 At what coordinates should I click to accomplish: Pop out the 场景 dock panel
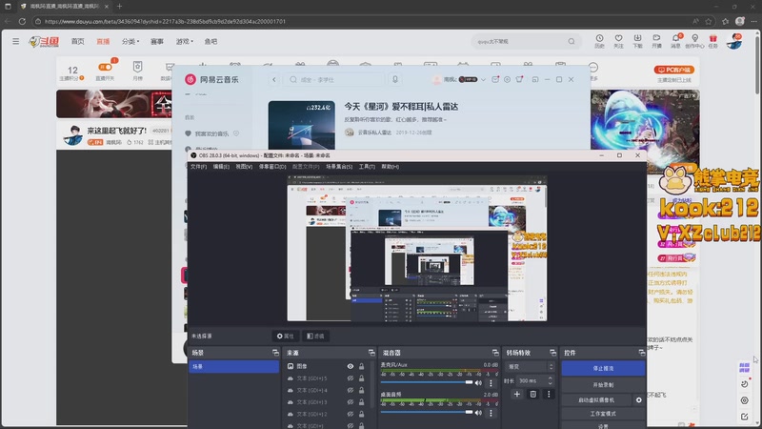point(275,353)
